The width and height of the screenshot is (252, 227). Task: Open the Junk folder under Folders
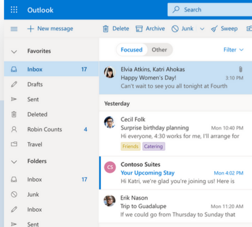click(51, 194)
